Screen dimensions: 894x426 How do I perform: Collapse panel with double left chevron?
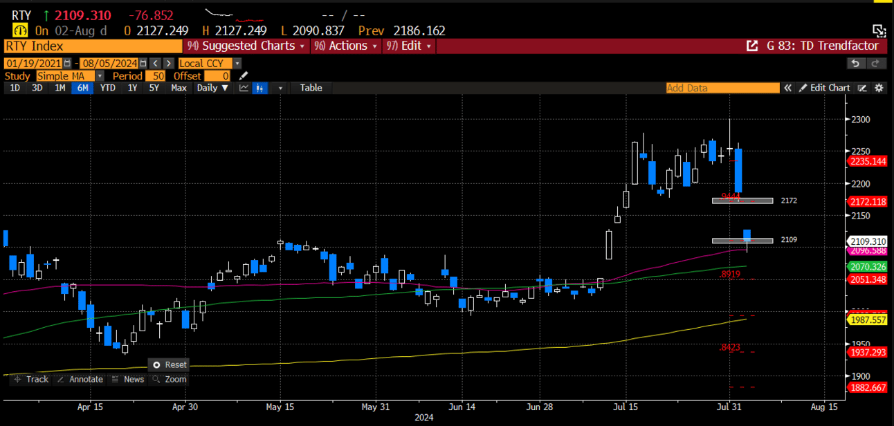[x=787, y=88]
